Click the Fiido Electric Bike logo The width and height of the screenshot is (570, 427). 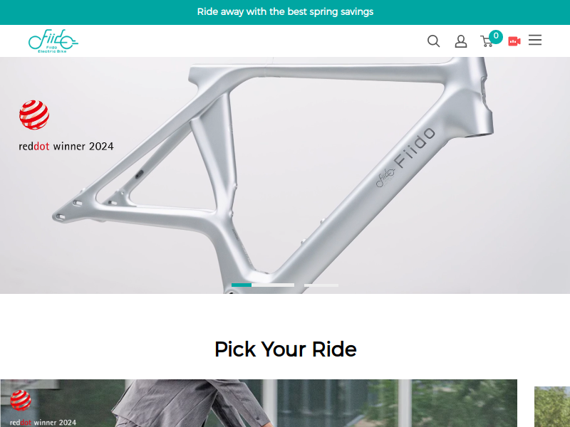[x=53, y=41]
